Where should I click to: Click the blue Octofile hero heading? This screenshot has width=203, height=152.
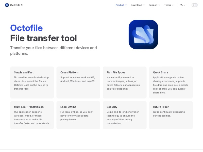click(26, 28)
